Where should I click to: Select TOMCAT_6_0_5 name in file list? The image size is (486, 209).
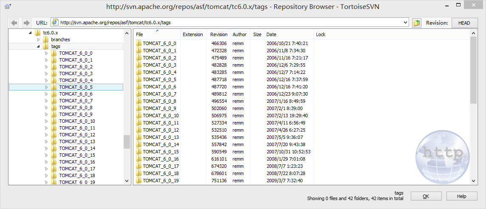tap(160, 80)
